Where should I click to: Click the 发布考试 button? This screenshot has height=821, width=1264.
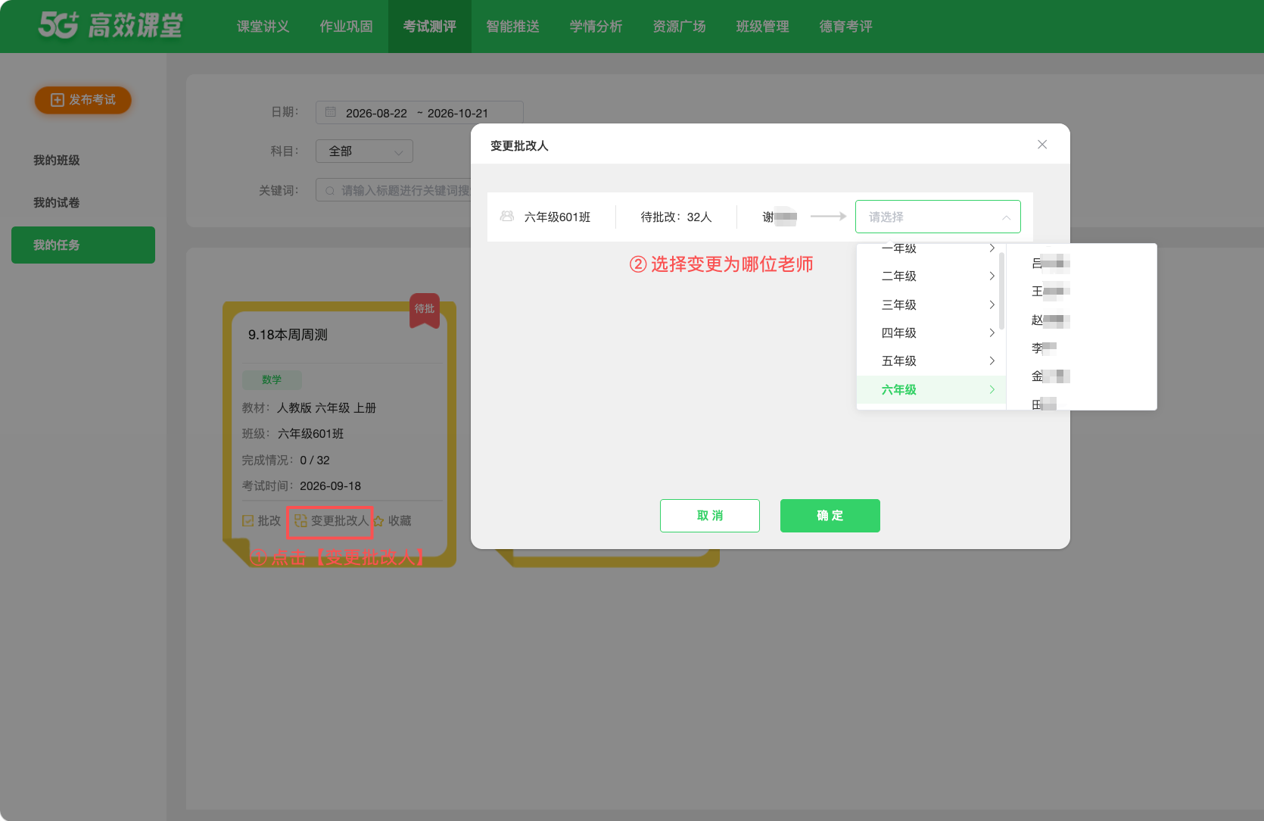point(83,100)
